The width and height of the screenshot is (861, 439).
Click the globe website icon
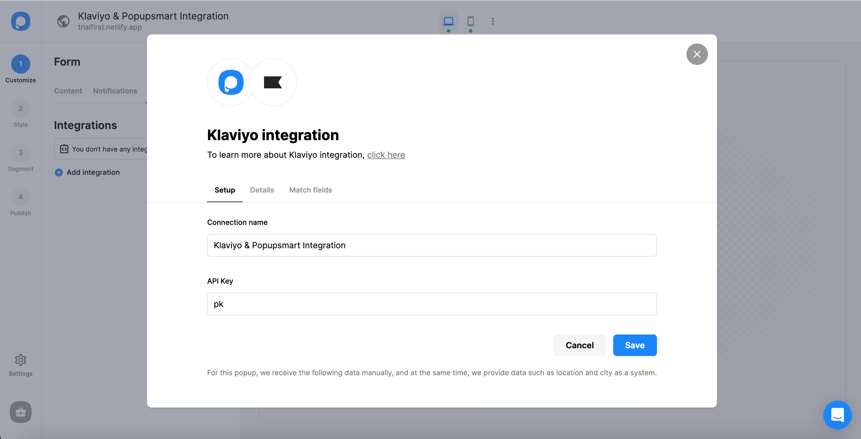click(63, 21)
